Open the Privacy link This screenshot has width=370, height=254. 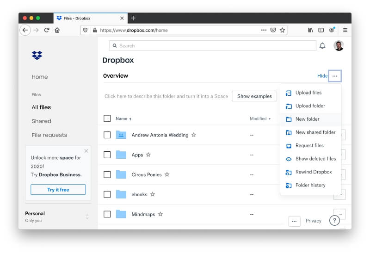[314, 221]
